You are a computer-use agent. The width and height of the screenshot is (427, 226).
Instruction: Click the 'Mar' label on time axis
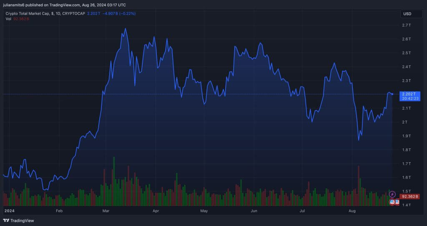coord(105,211)
